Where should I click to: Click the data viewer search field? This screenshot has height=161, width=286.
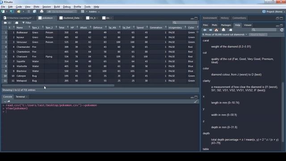185,23
